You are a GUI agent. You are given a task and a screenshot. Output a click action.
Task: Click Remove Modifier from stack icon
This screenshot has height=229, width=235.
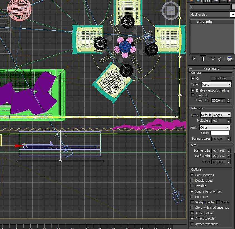coord(220,58)
